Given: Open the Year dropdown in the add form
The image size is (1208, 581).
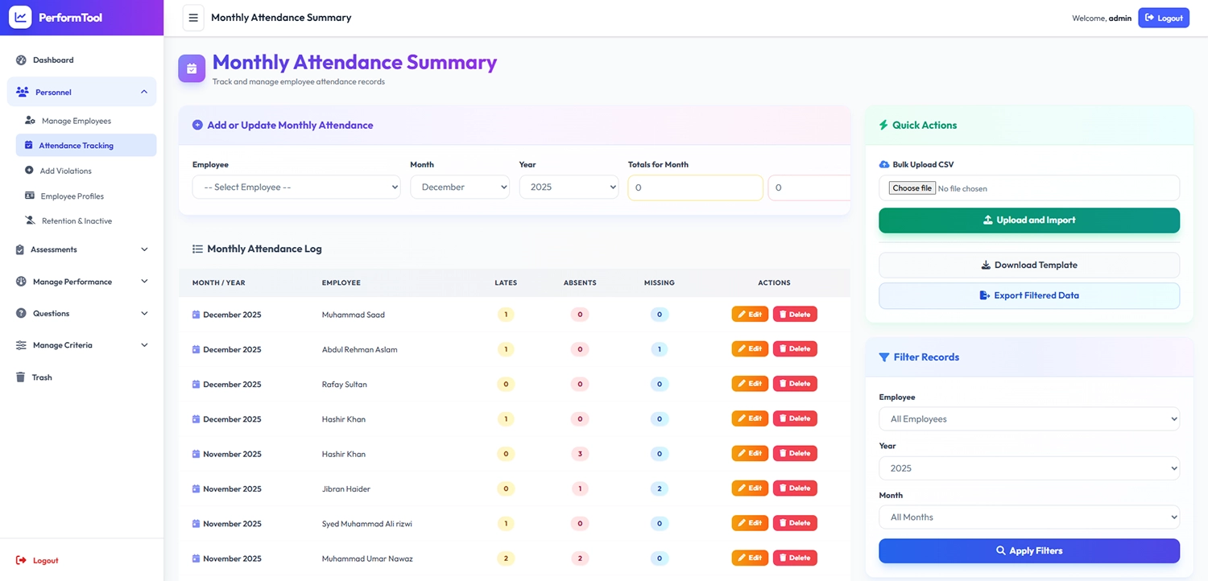Looking at the screenshot, I should (569, 187).
